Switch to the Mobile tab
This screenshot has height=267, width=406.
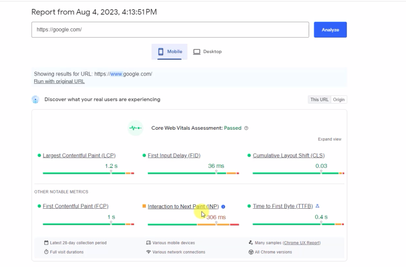click(169, 51)
